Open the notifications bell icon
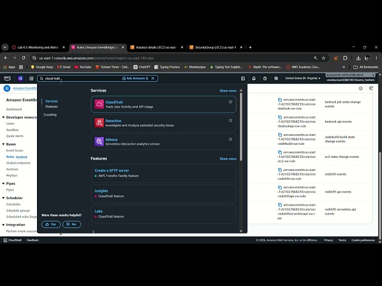The image size is (382, 286). point(254,78)
